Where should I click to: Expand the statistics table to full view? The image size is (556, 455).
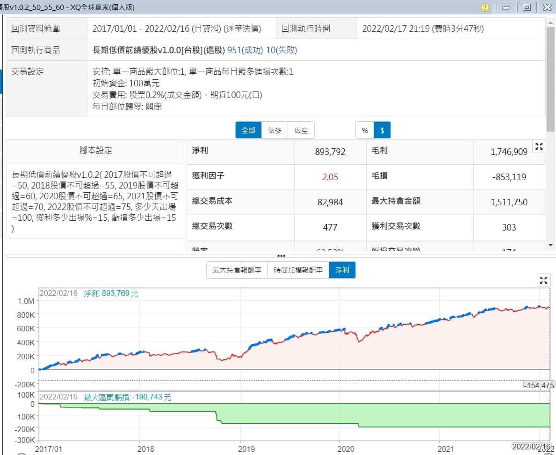[x=539, y=146]
